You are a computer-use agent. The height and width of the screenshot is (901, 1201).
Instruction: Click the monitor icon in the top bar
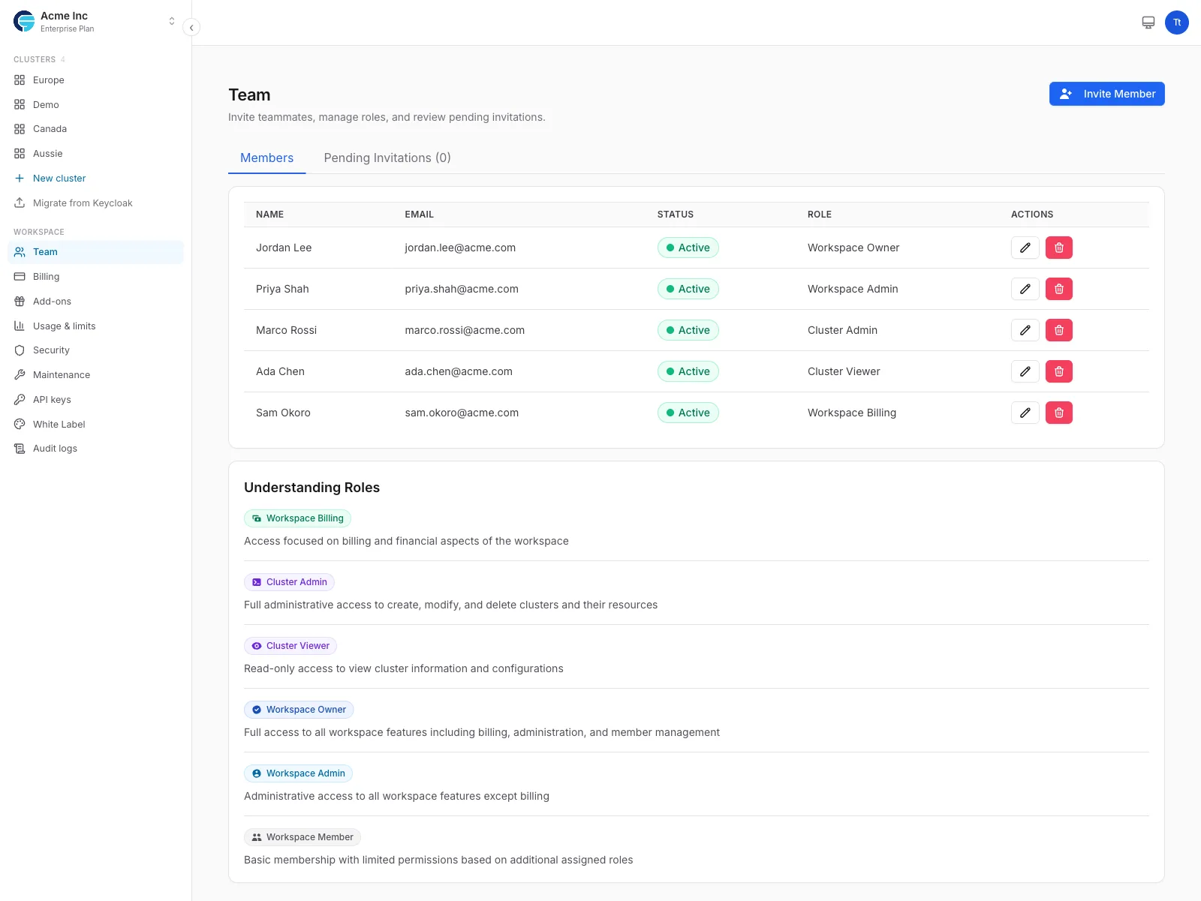pyautogui.click(x=1148, y=23)
